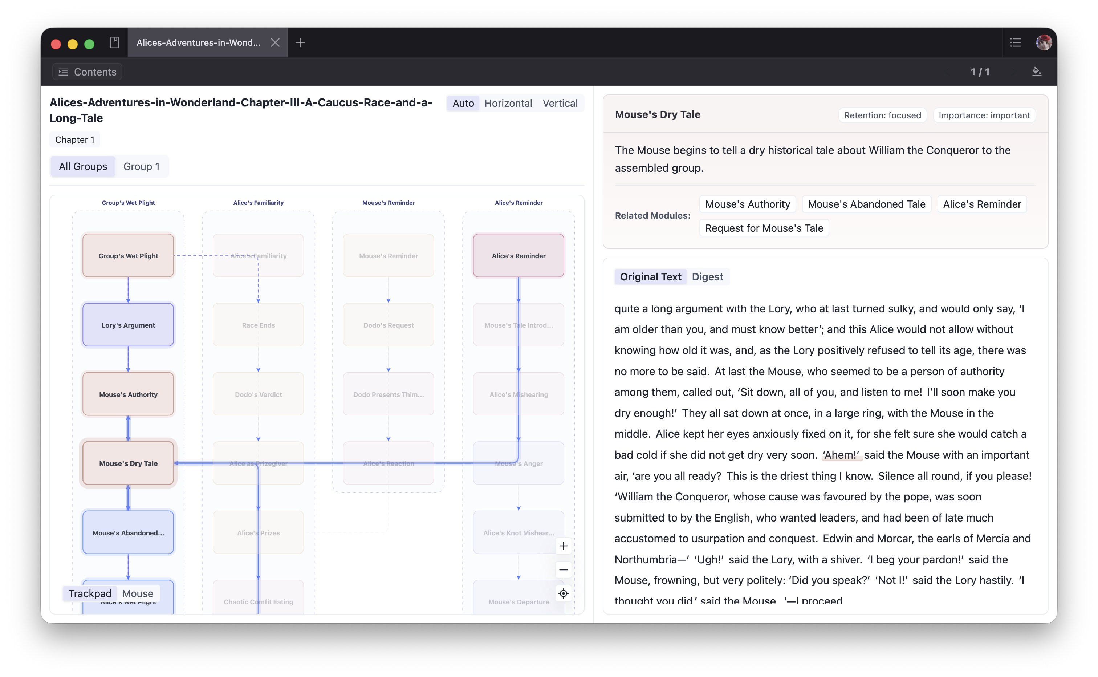Click the Mouse's Reminder column header
1098x677 pixels.
(x=389, y=203)
